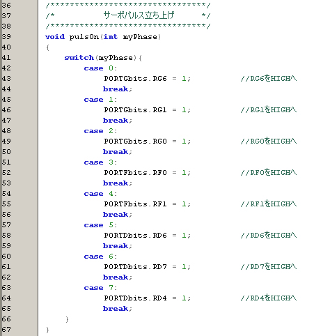314x336 pixels.
Task: Click the PORTGbits.RG6 assignment line
Action: [x=147, y=79]
